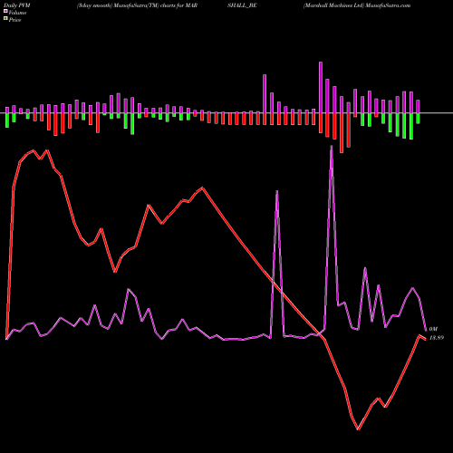
Task: Click the 'Daily PVM' title text
Action: click(x=17, y=5)
